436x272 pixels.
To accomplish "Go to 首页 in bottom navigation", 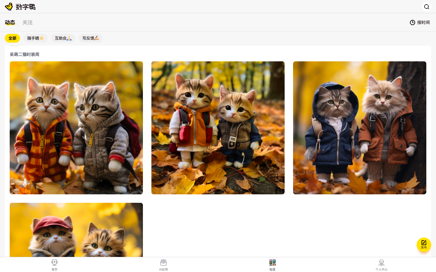I will (54, 265).
